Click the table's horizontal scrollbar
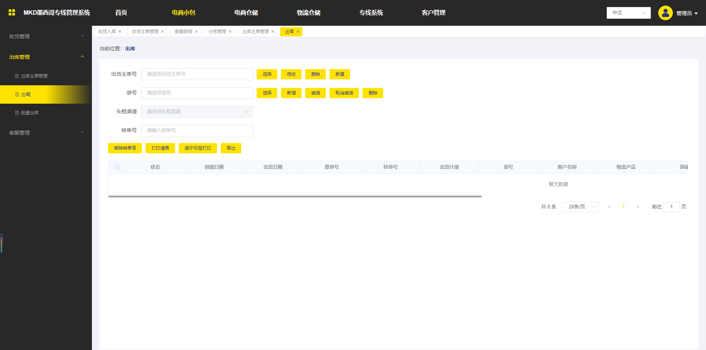706x350 pixels. [295, 196]
